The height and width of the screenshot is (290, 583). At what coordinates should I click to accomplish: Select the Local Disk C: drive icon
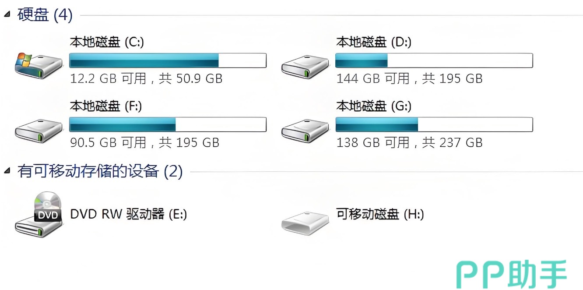(x=39, y=66)
